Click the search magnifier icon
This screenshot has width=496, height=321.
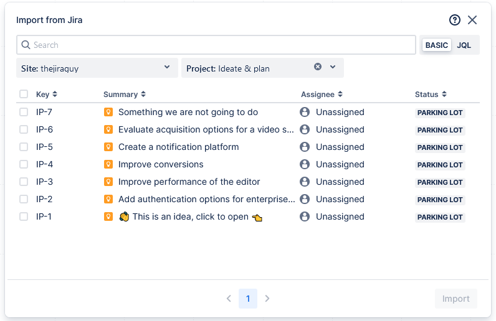click(26, 45)
